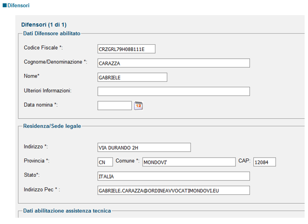
Task: Select the Indirizzo field with VIA DURANDO 2H
Action: click(x=144, y=147)
